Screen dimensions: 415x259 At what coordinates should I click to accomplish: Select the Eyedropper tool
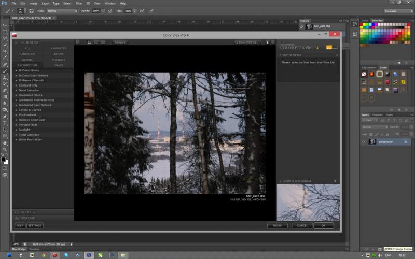[5, 57]
